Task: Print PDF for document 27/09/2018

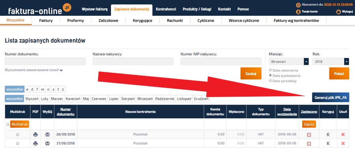Action: (x=35, y=143)
